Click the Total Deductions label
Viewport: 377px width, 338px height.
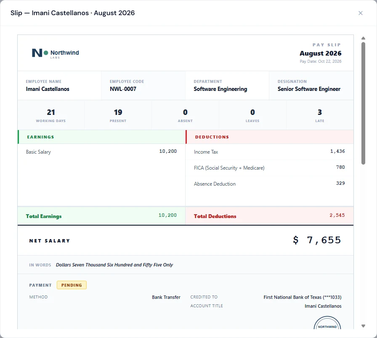[215, 216]
